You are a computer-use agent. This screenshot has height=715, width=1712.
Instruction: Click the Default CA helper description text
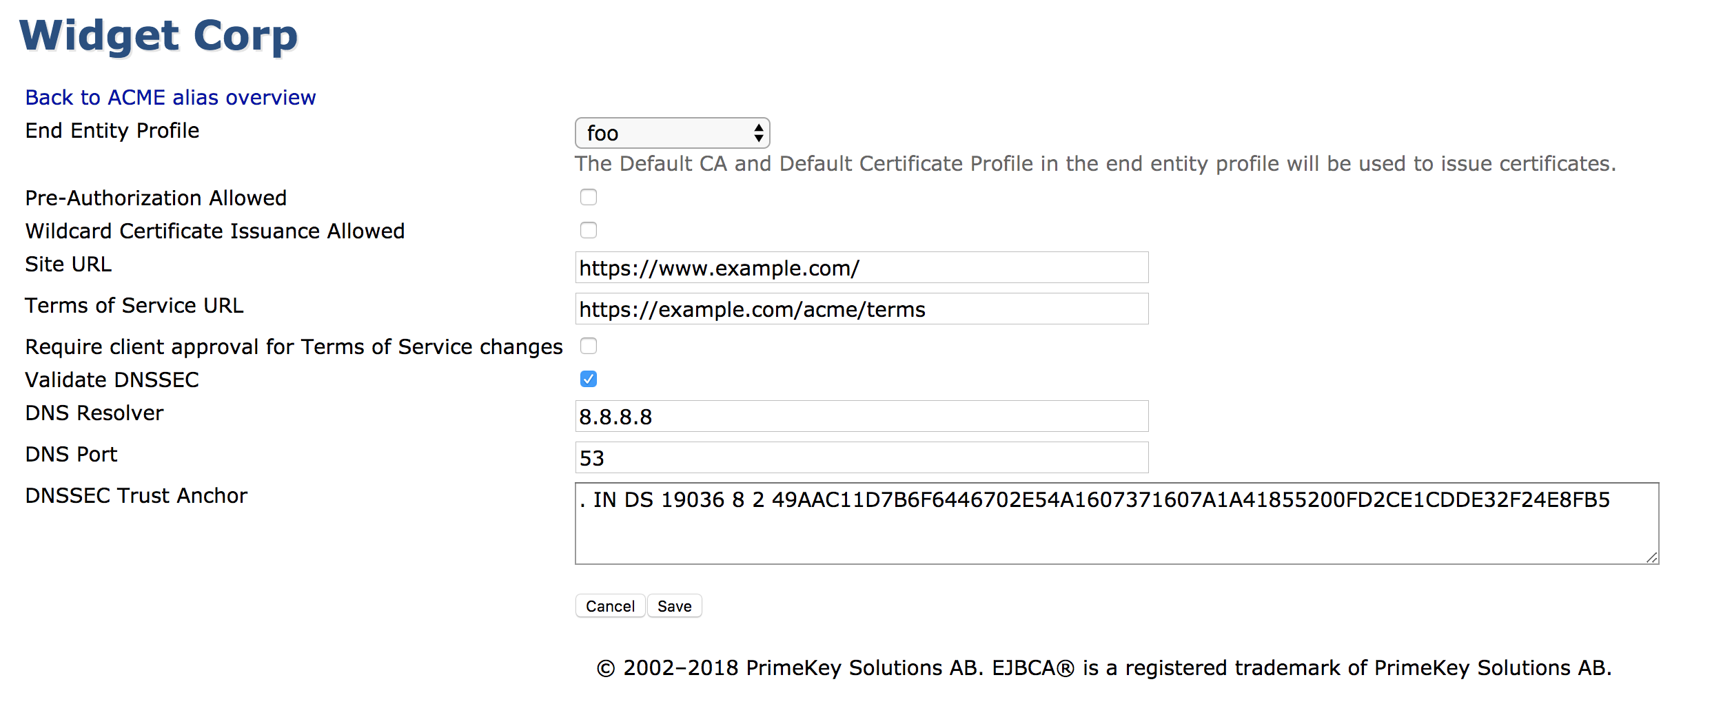point(1095,164)
